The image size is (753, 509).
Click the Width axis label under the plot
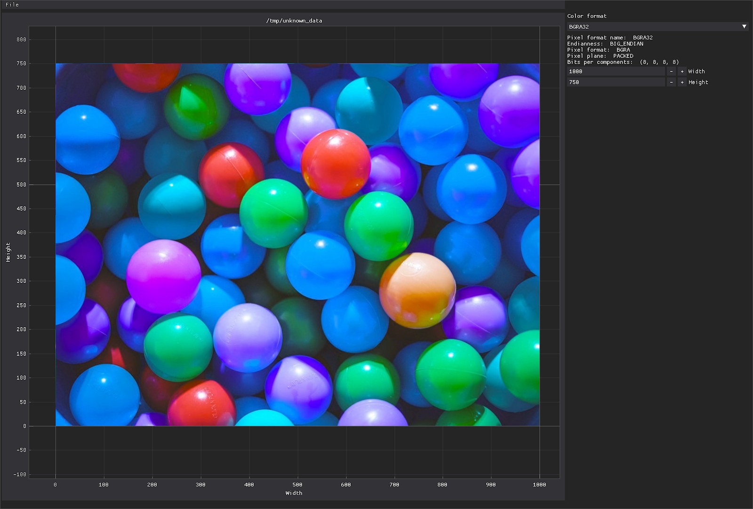(x=294, y=493)
